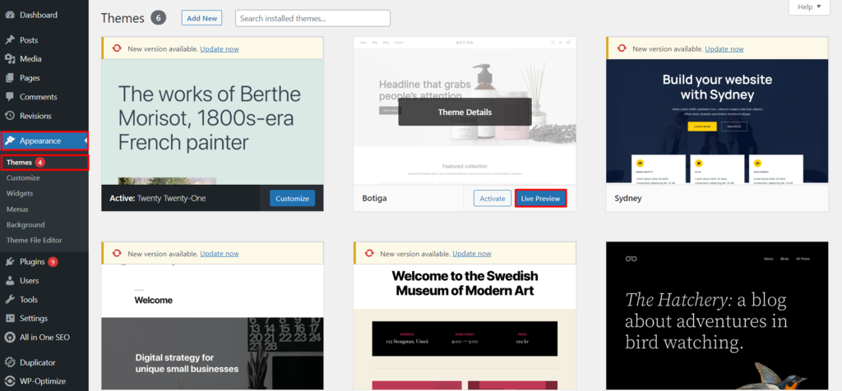Click the Plugins icon in the sidebar
This screenshot has width=842, height=391.
tap(10, 262)
